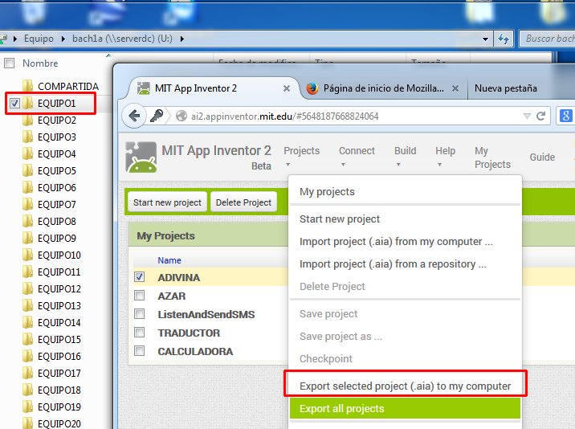The image size is (575, 429).
Task: Click the EQUIPO7 folder icon
Action: pos(27,204)
